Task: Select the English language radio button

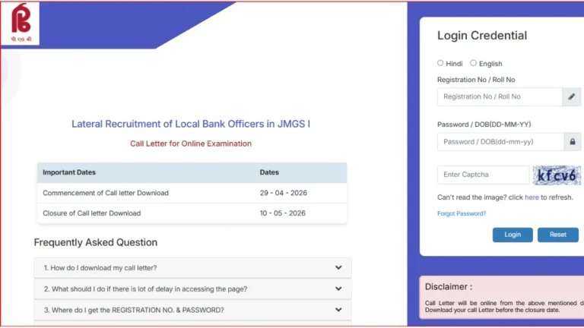Action: 473,63
